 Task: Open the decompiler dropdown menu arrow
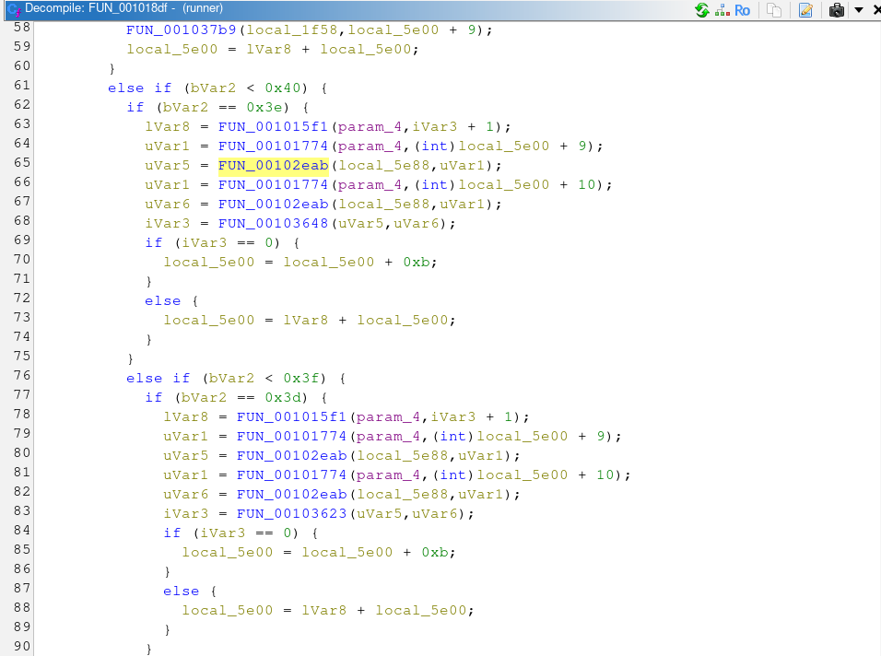click(859, 10)
